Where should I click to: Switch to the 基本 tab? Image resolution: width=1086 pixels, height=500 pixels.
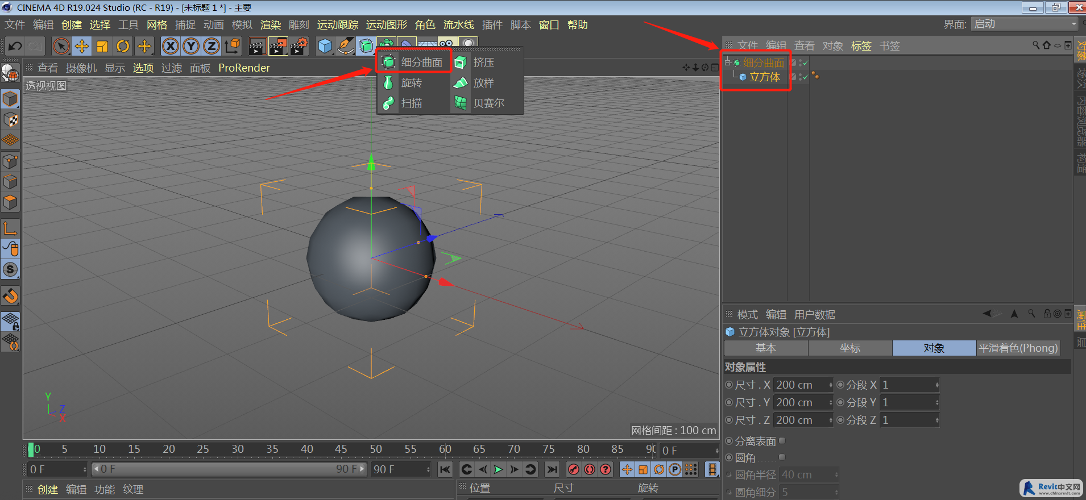click(766, 348)
